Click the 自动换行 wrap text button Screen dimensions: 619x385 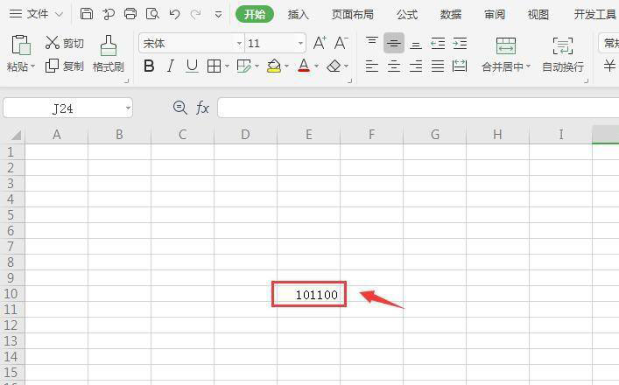pyautogui.click(x=563, y=54)
